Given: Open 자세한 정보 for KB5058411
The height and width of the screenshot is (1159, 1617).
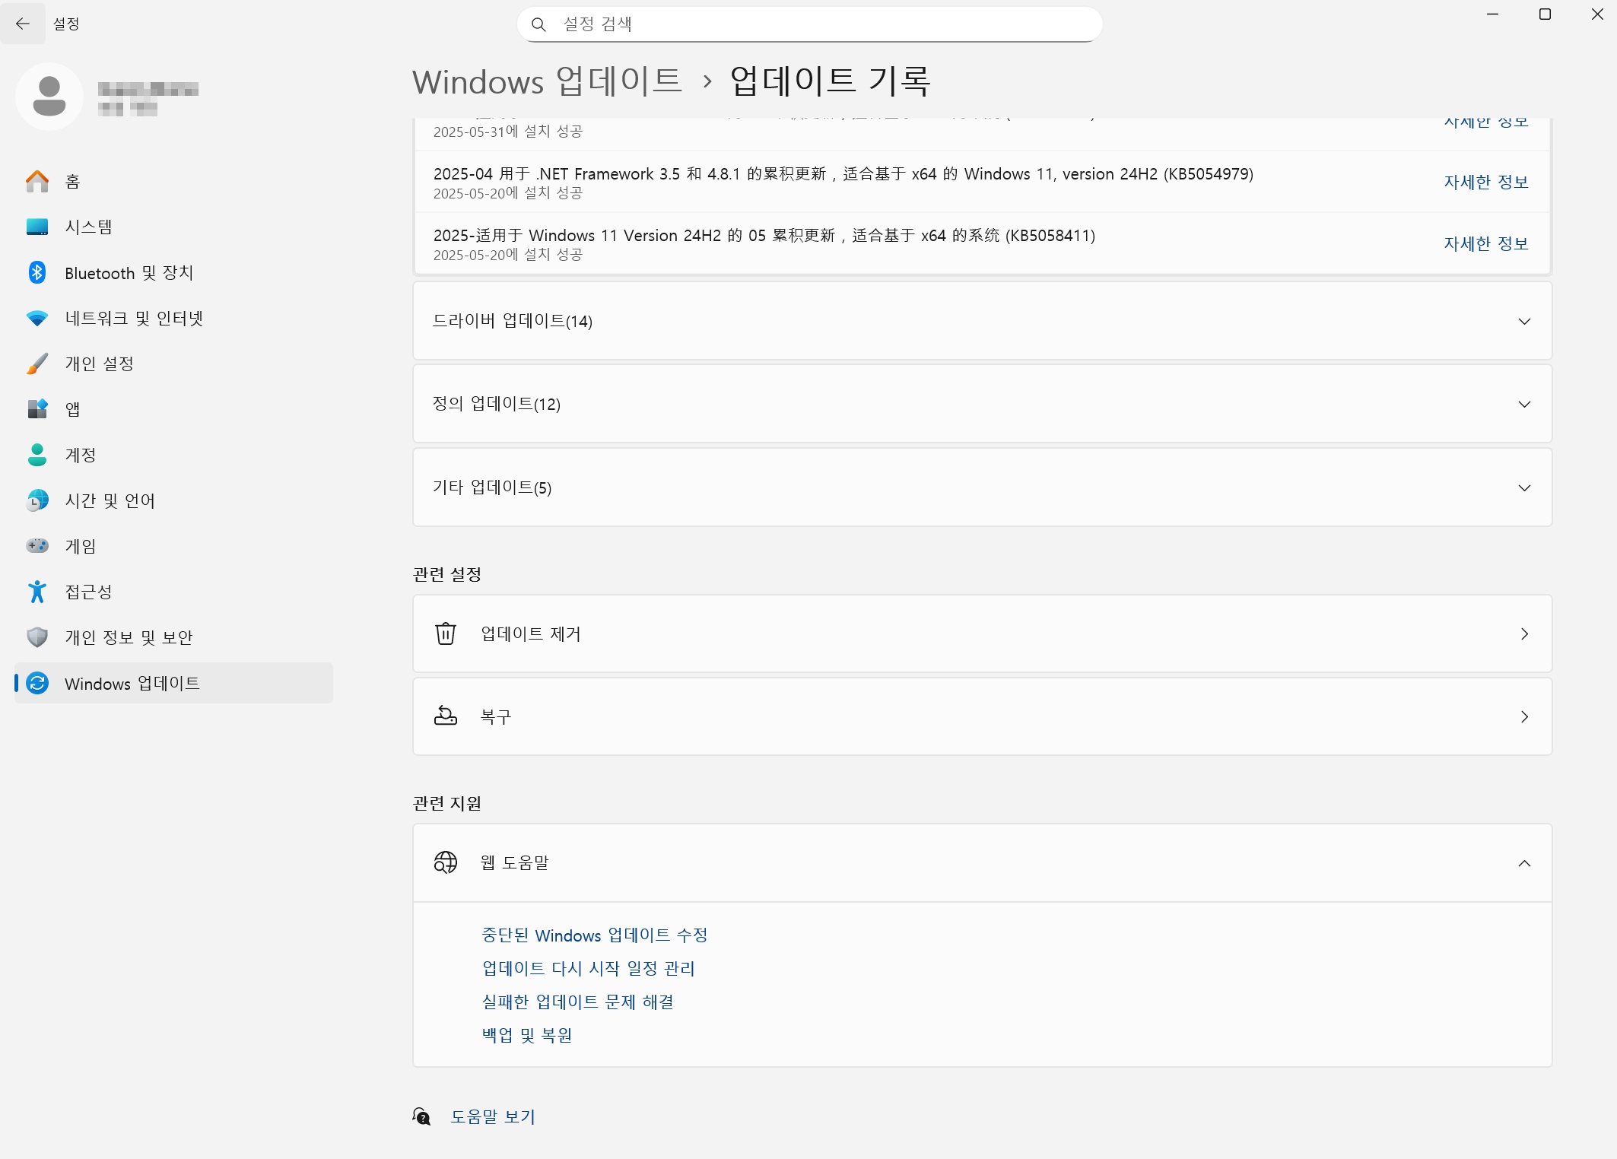Looking at the screenshot, I should pyautogui.click(x=1484, y=243).
